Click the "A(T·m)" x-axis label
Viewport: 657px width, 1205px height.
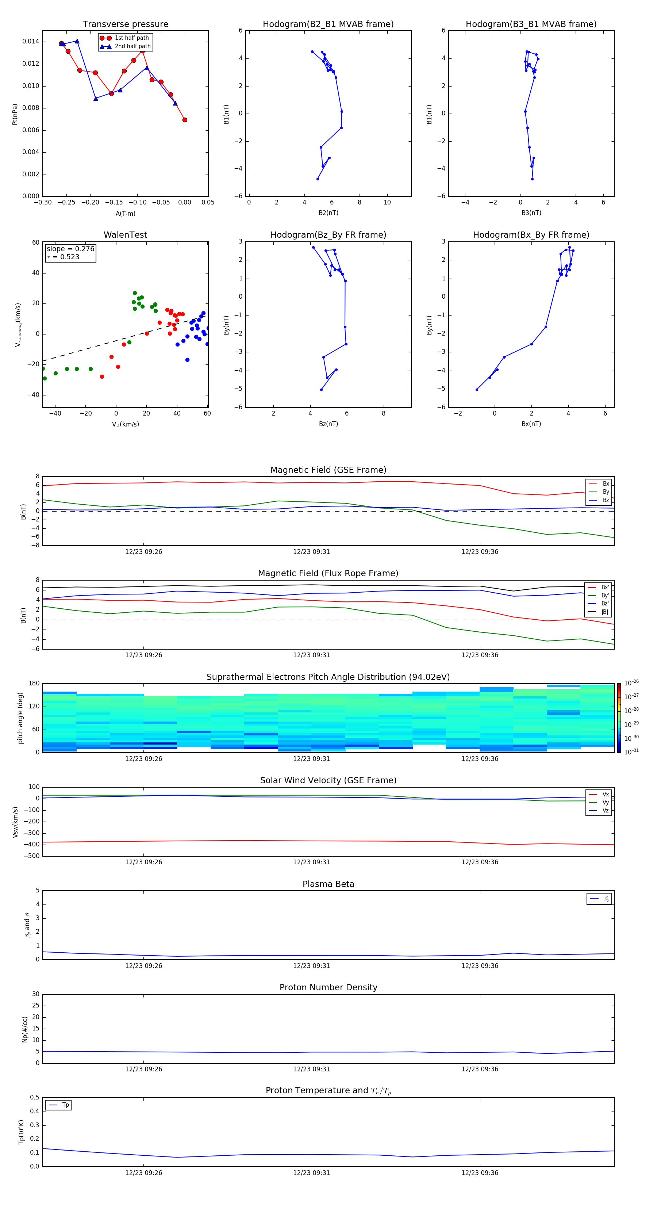click(125, 214)
